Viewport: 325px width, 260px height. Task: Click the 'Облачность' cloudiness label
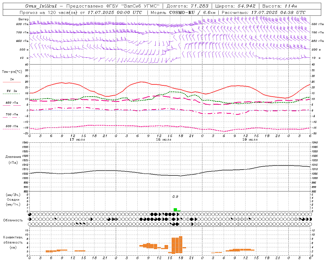(x=13, y=220)
